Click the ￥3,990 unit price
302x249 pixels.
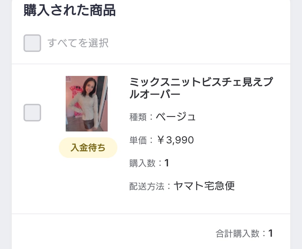175,140
